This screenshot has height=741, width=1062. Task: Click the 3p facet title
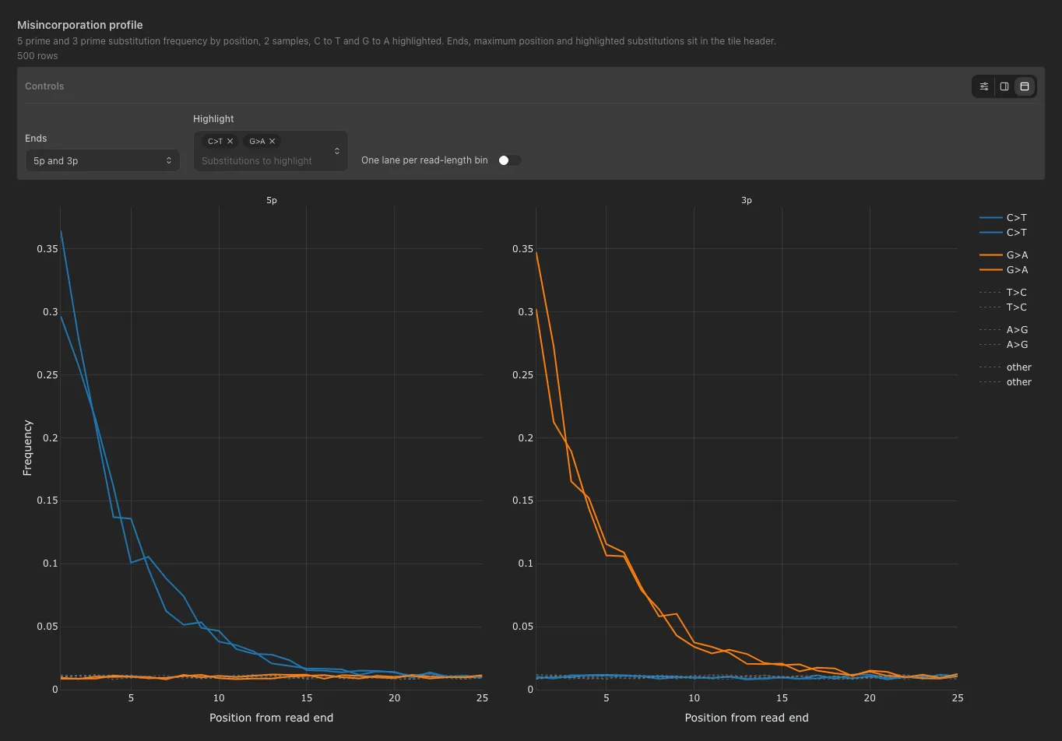(x=747, y=201)
